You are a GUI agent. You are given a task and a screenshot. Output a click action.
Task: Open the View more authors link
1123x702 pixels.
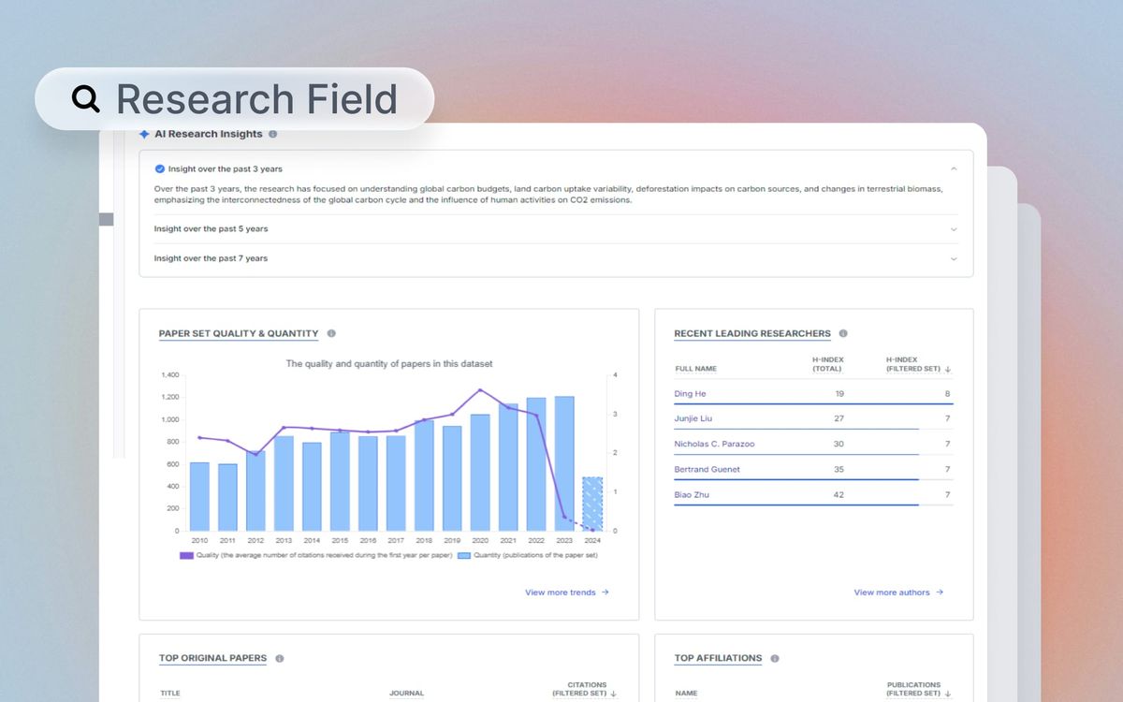click(898, 592)
